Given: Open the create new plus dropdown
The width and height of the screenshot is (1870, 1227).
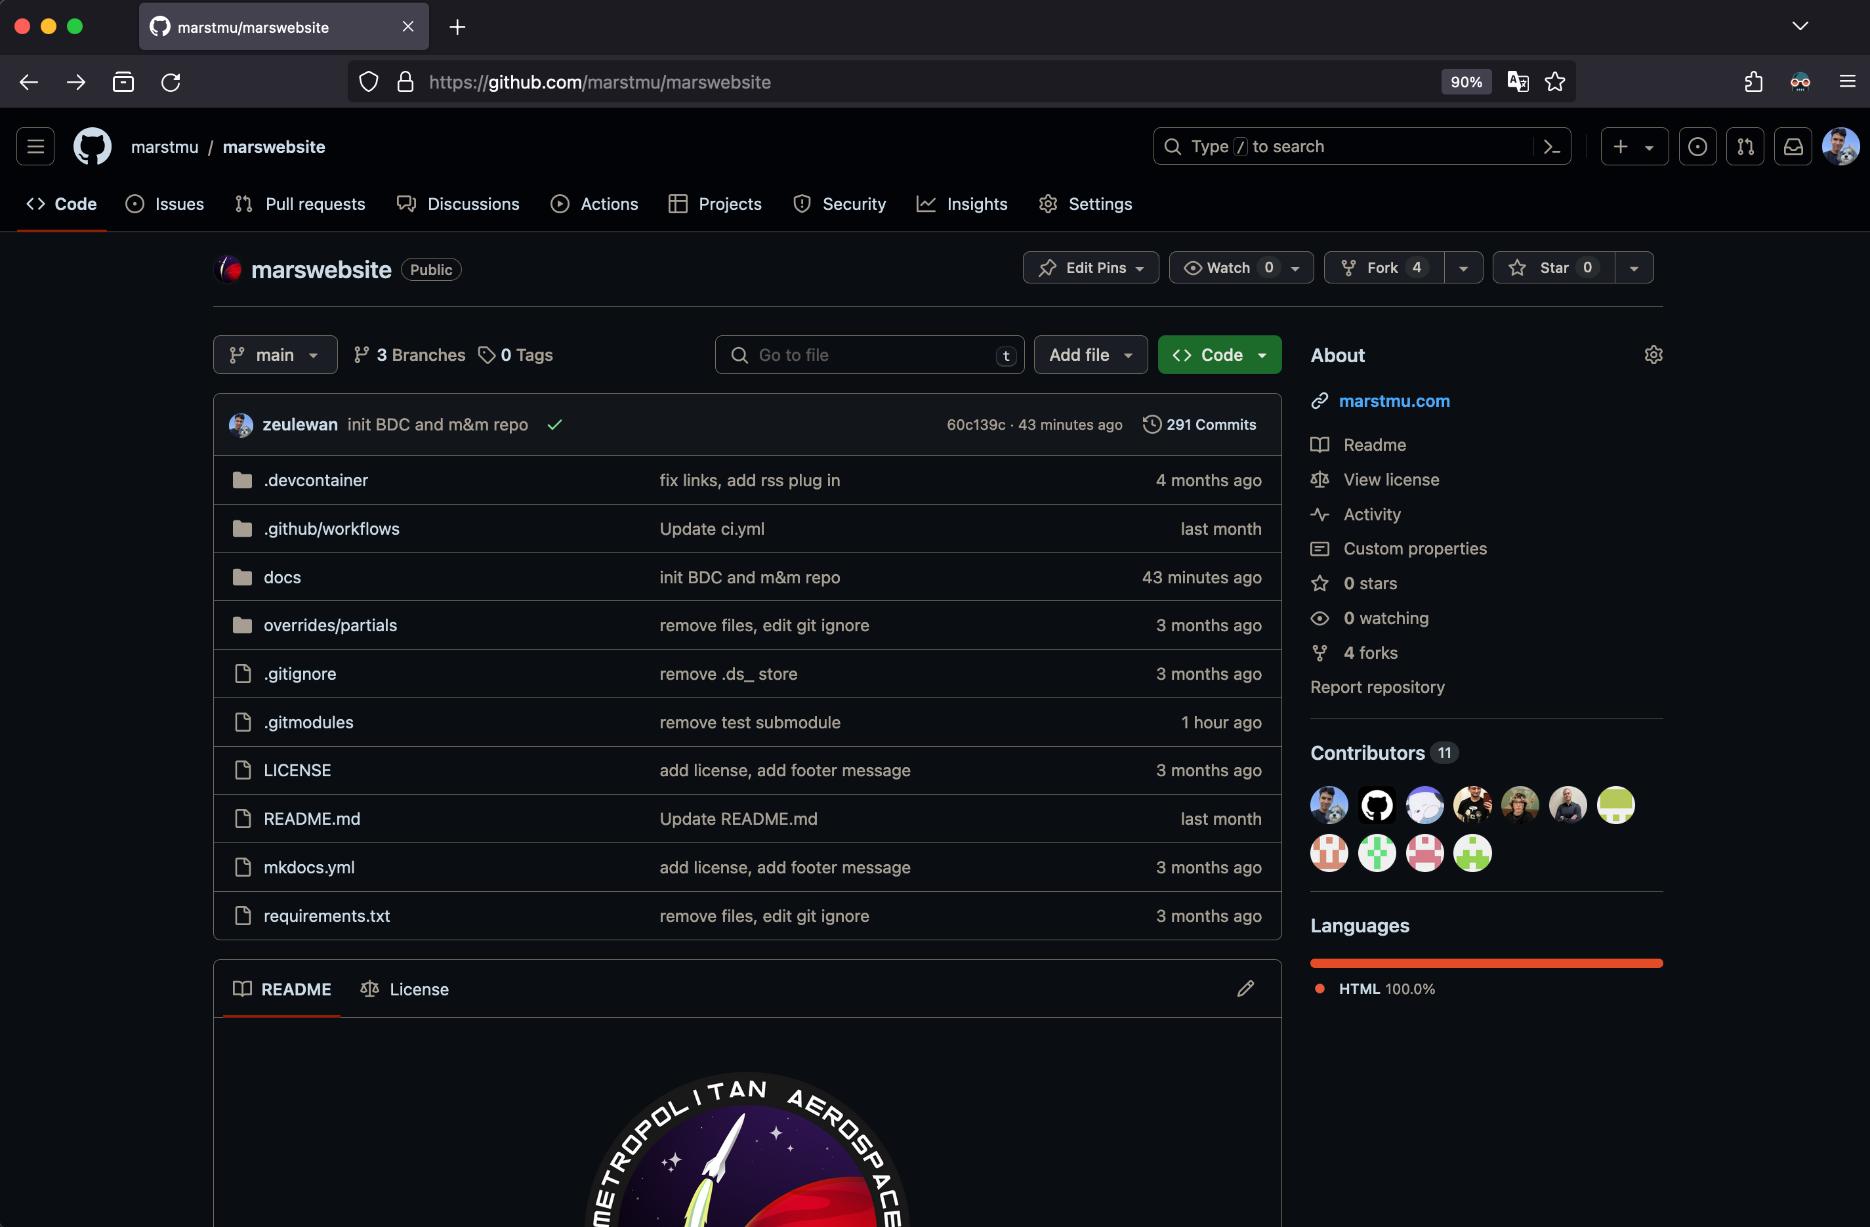Looking at the screenshot, I should [1634, 147].
